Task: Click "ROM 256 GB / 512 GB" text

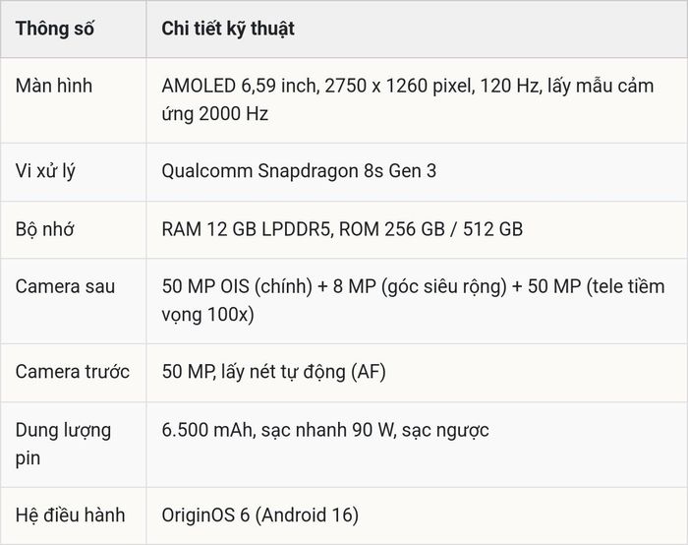Action: tap(430, 229)
